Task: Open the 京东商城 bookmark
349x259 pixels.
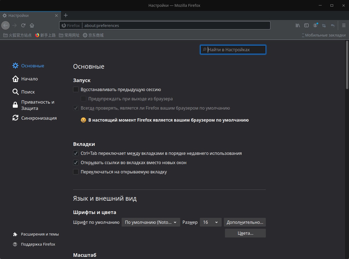Action: [93, 35]
